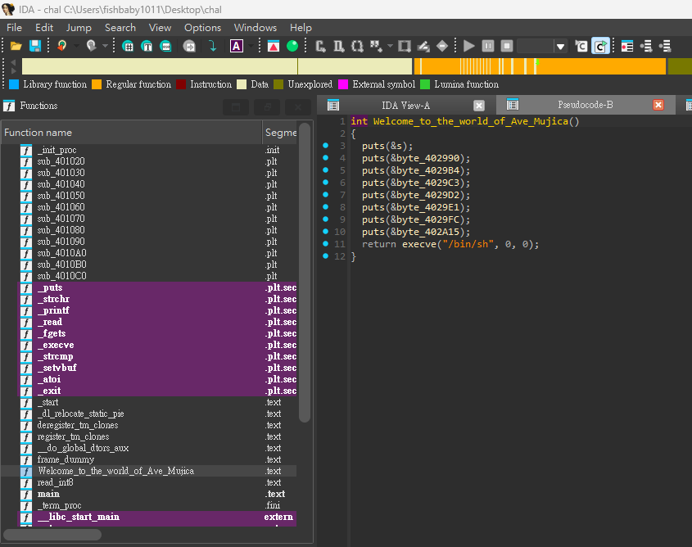Toggle breakpoint dot on line 3

326,145
